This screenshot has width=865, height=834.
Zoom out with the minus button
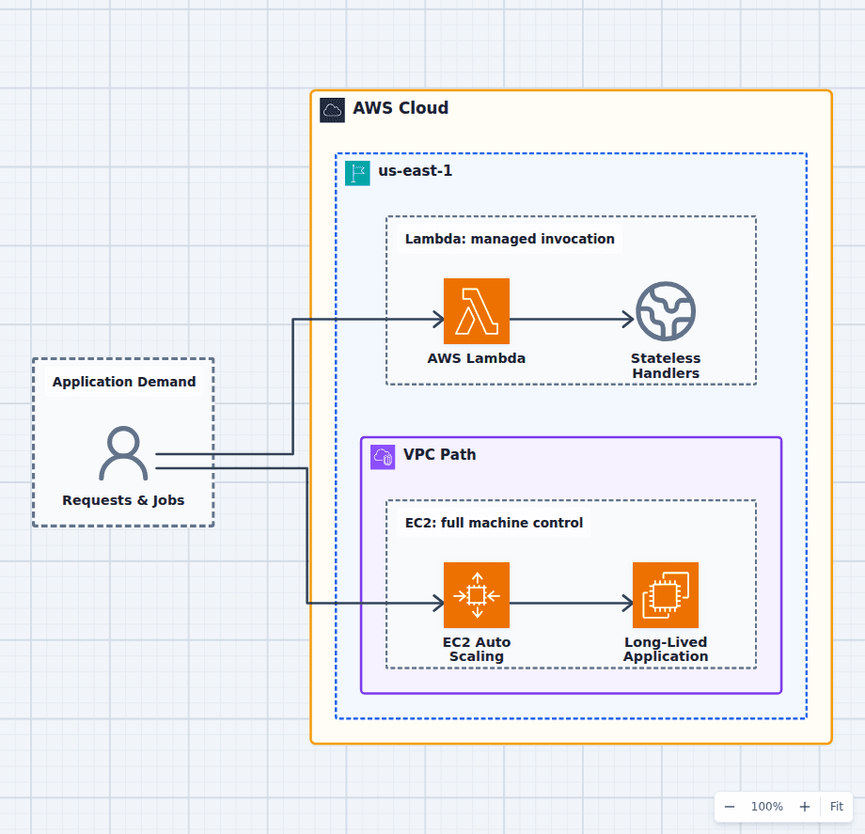point(730,807)
